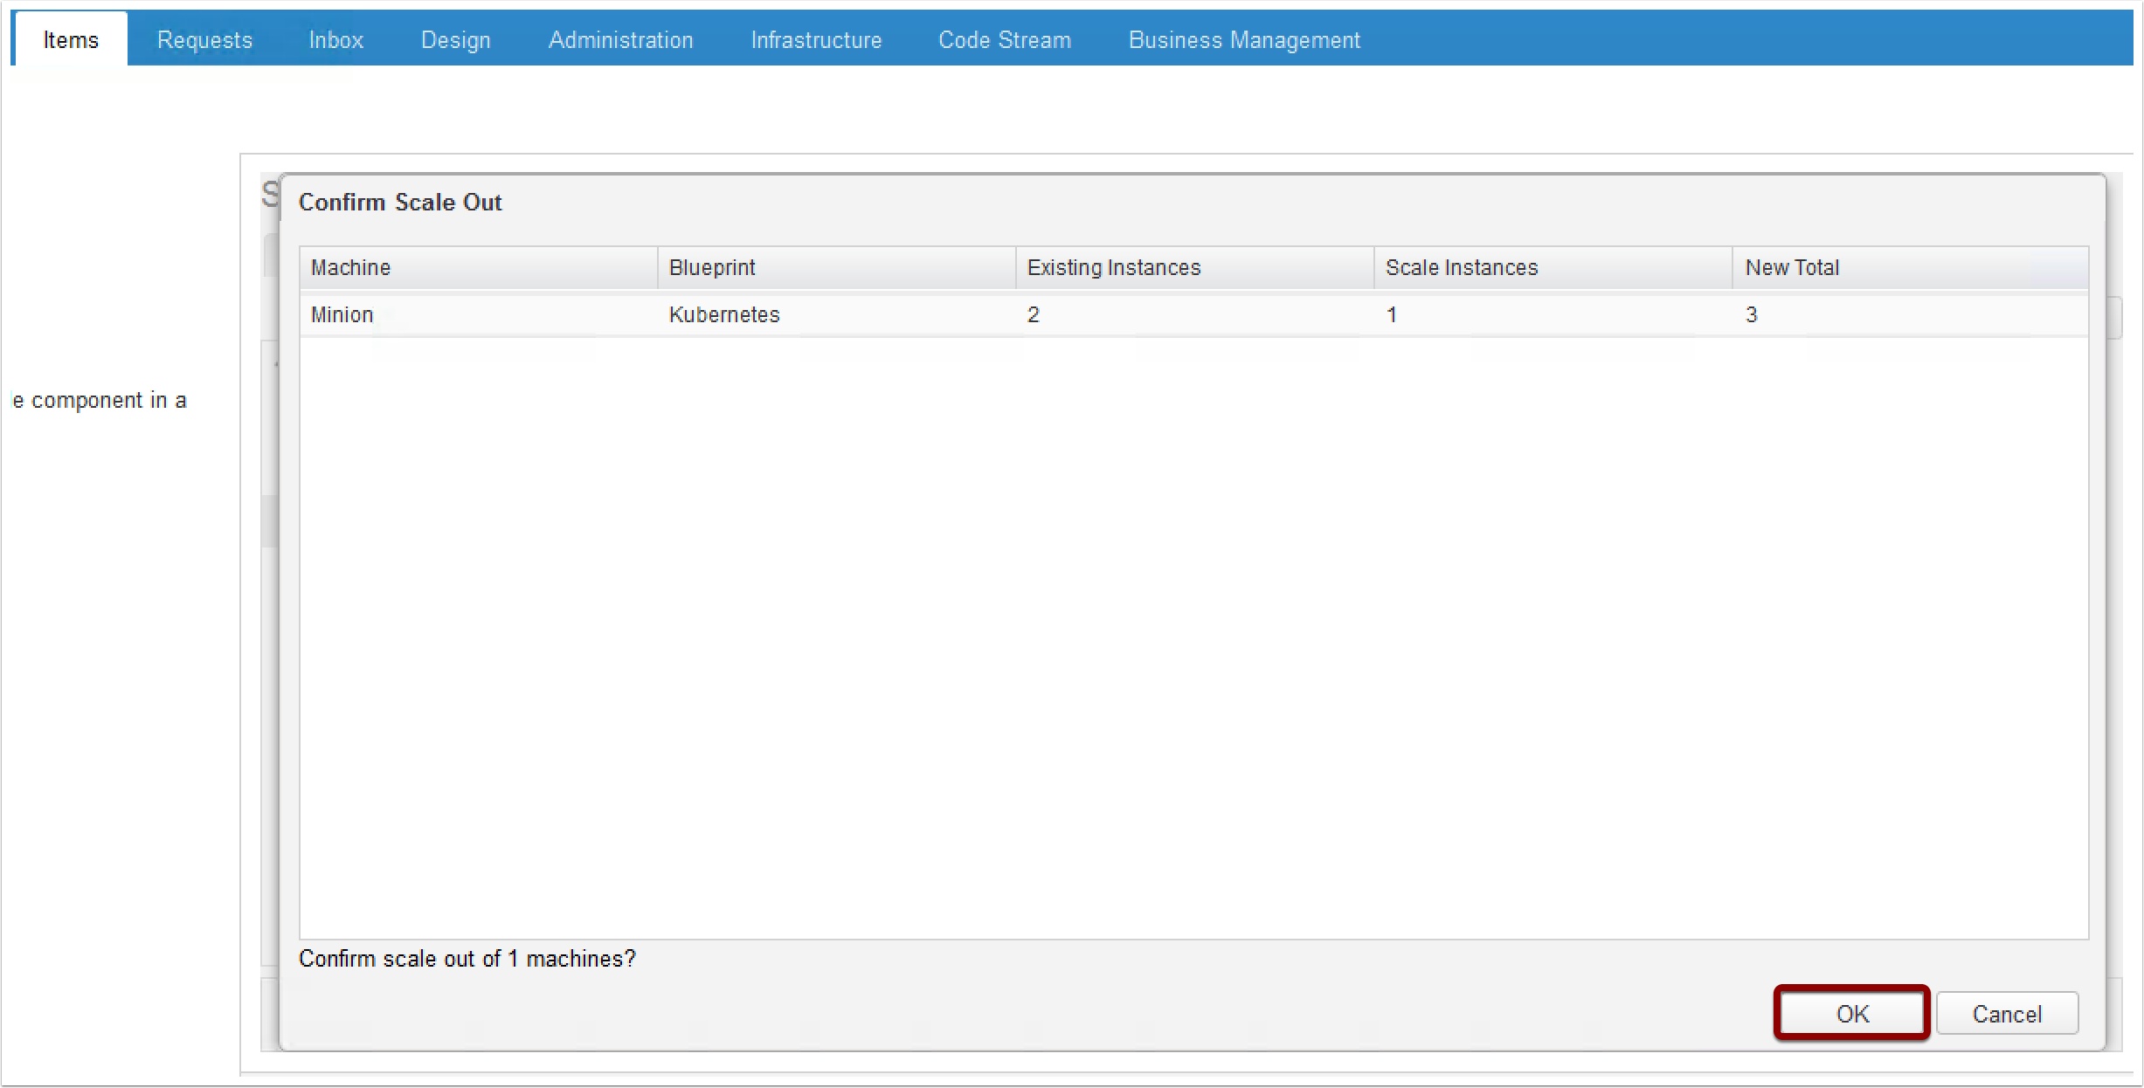Click the new total value 3

[1751, 315]
